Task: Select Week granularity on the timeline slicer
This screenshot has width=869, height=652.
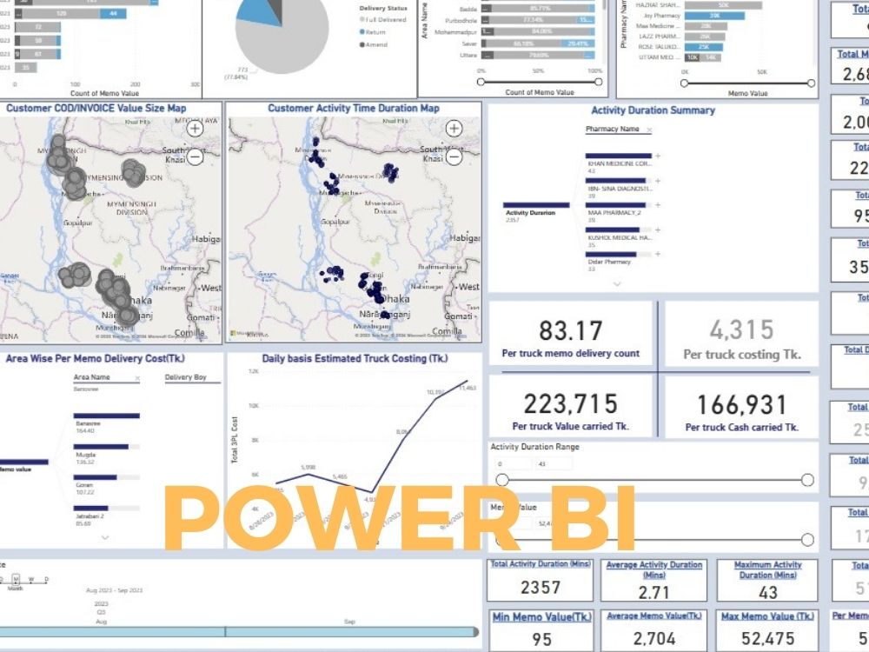Action: coord(30,581)
